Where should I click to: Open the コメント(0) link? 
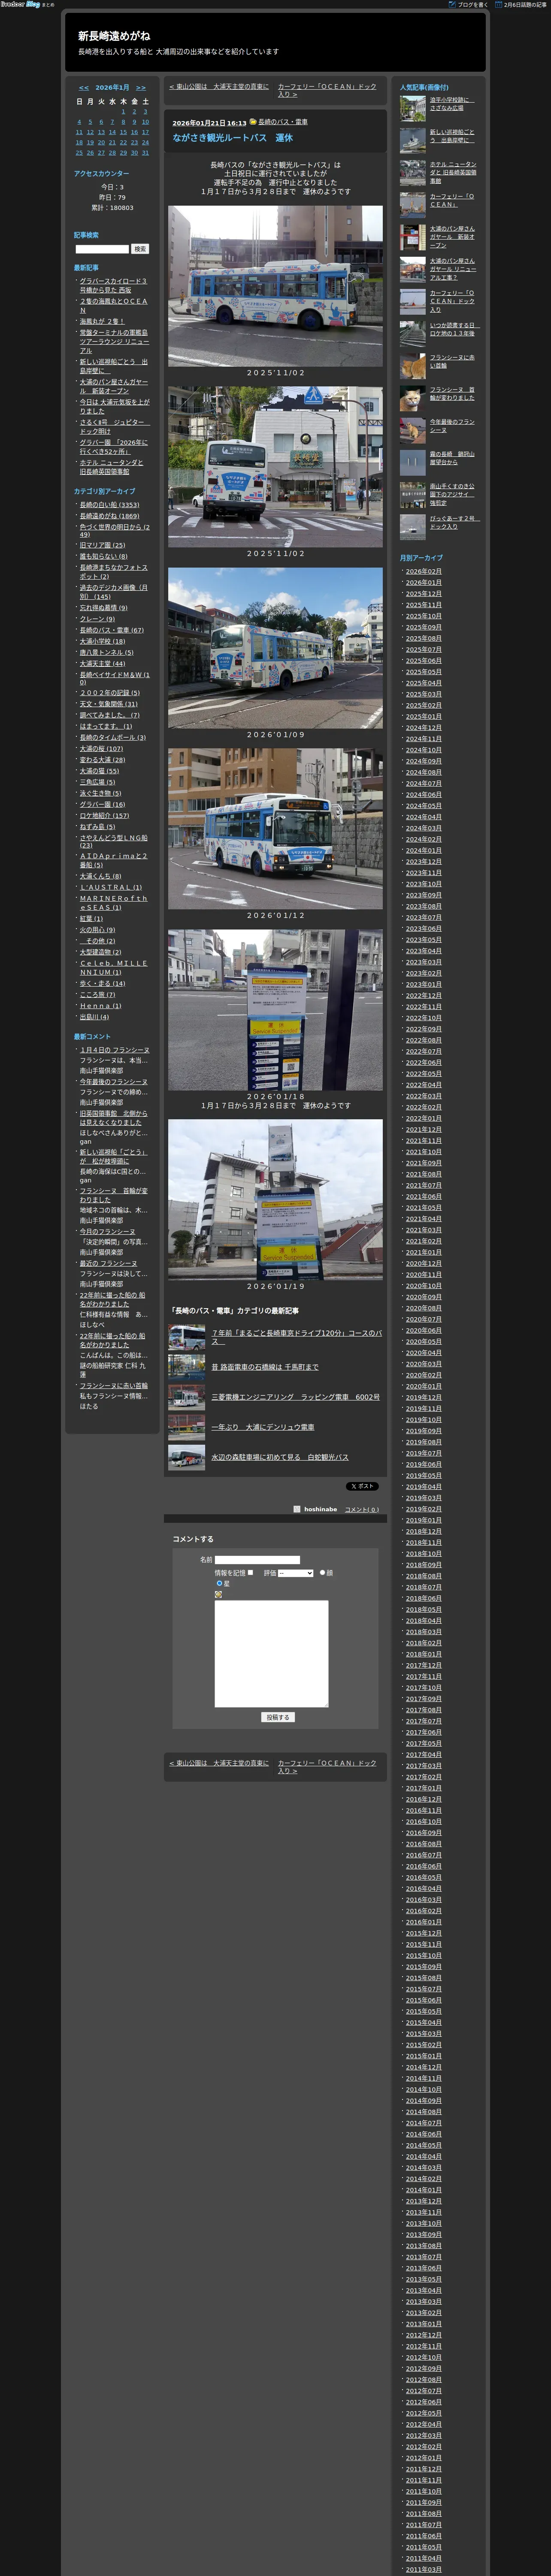[362, 1509]
